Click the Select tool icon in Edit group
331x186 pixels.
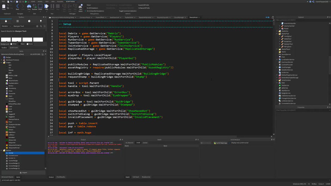tap(40, 6)
